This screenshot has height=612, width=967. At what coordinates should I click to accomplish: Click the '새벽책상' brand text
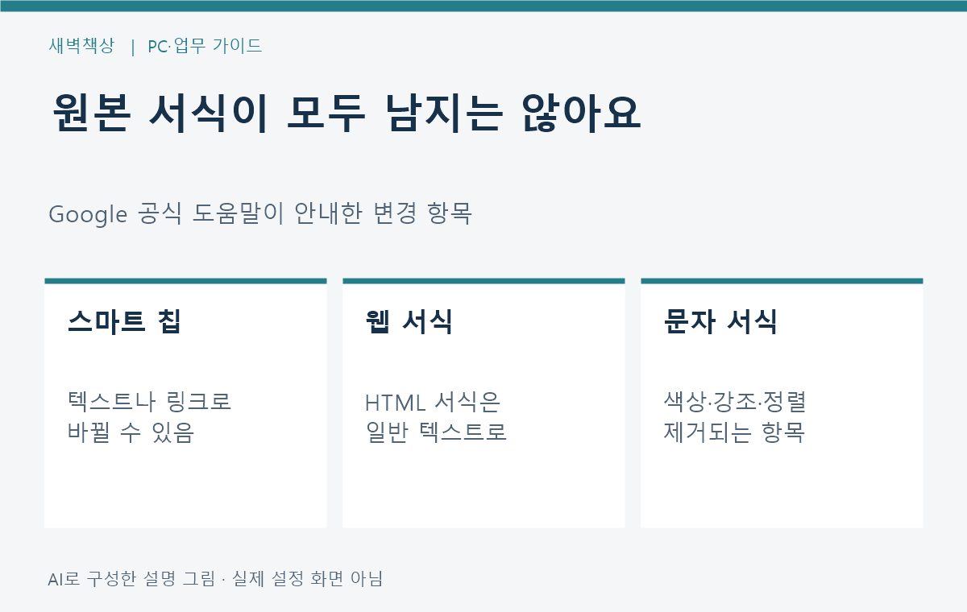point(81,46)
